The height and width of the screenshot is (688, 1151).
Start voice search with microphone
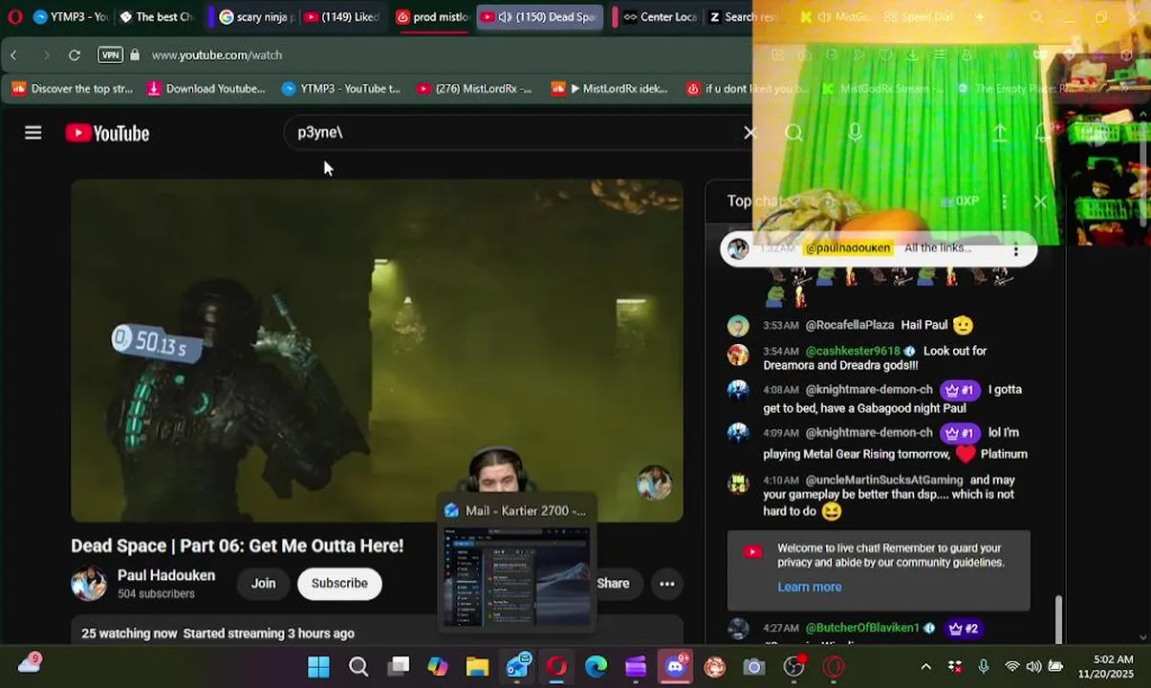tap(855, 133)
